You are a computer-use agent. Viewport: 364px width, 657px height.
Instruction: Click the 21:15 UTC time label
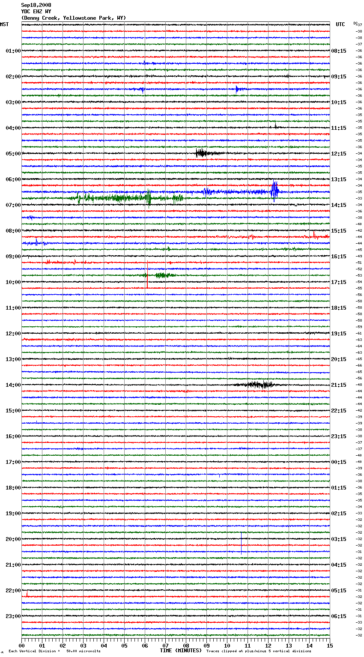pos(339,385)
